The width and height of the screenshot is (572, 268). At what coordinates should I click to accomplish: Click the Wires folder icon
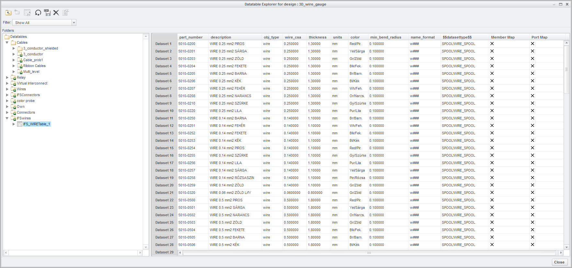click(x=13, y=89)
